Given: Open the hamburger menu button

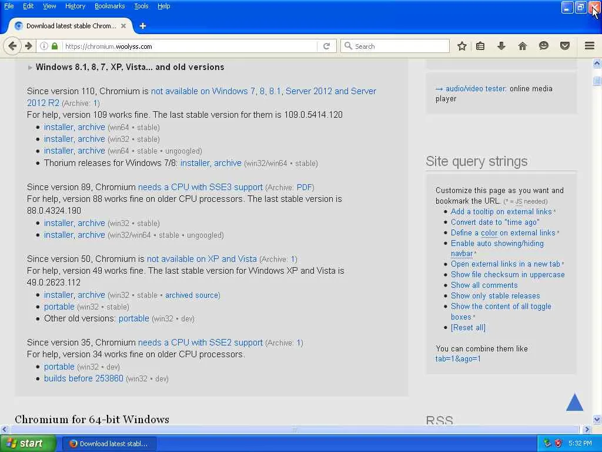Looking at the screenshot, I should 590,46.
